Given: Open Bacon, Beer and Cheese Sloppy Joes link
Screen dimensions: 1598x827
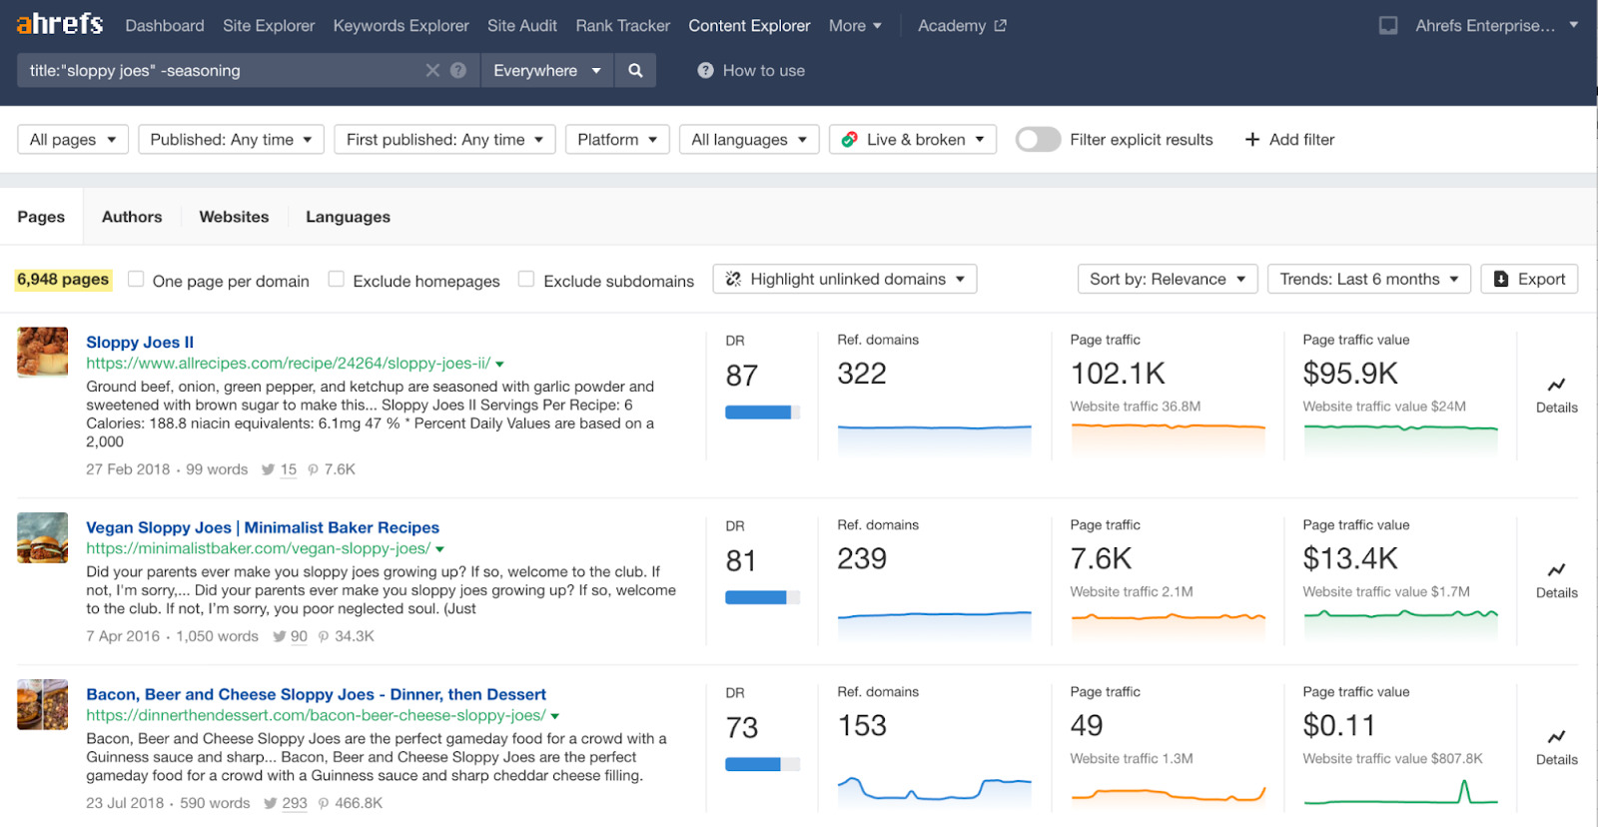Looking at the screenshot, I should 316,694.
